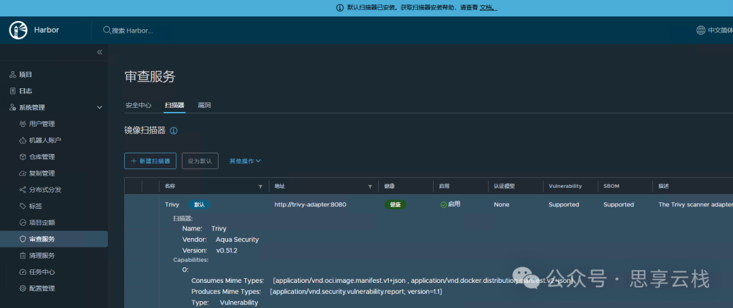Image resolution: width=733 pixels, height=308 pixels.
Task: Click the 系统管理 administration icon
Action: tap(13, 107)
